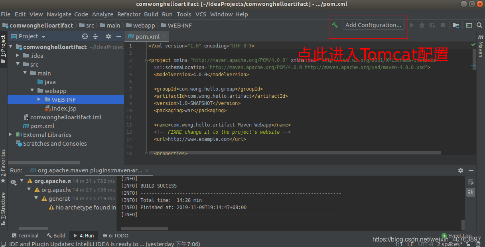Open the Project view dropdown
Screen dimensions: 485x247
pyautogui.click(x=29, y=36)
